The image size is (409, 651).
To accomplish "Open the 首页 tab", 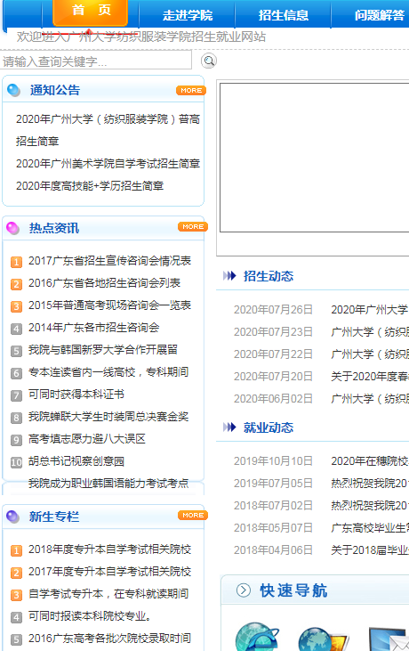I will 91,12.
